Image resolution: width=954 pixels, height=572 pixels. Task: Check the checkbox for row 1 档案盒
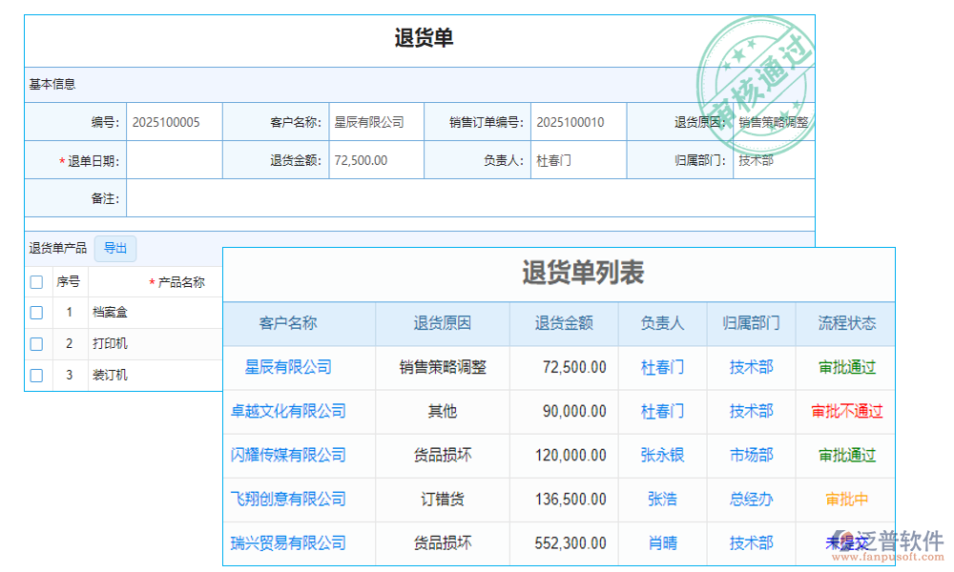pyautogui.click(x=36, y=312)
